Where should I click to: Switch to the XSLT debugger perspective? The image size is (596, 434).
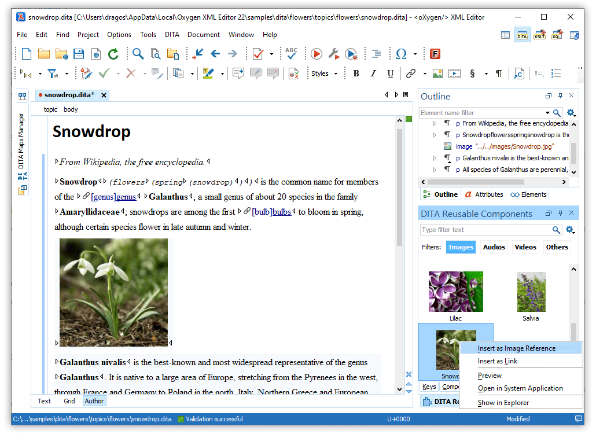click(x=539, y=35)
